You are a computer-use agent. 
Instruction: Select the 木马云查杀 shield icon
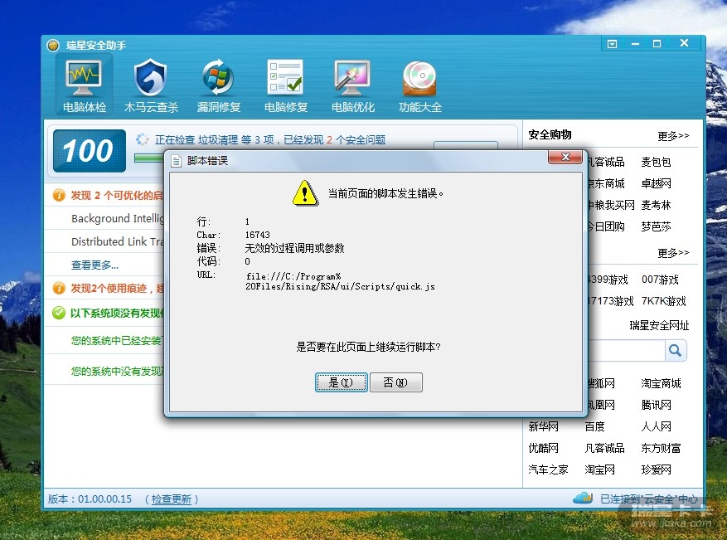pyautogui.click(x=151, y=85)
